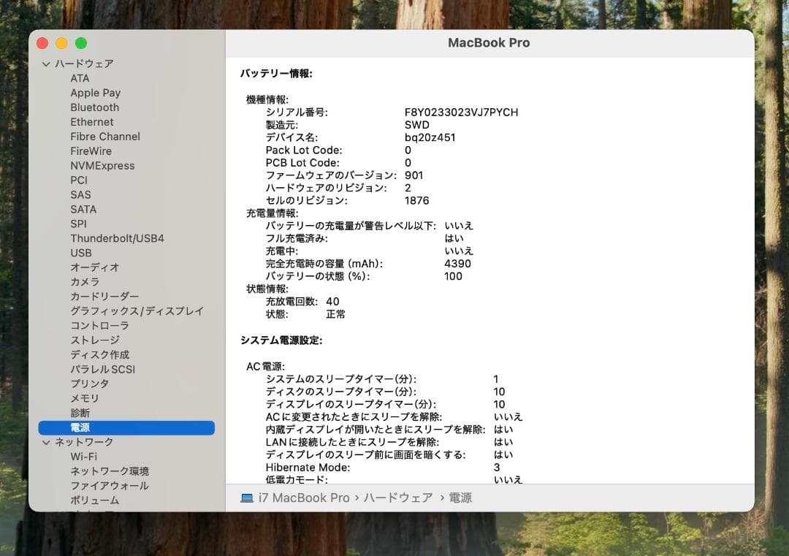Select Bluetooth in the hardware list
The height and width of the screenshot is (556, 789).
pos(94,107)
